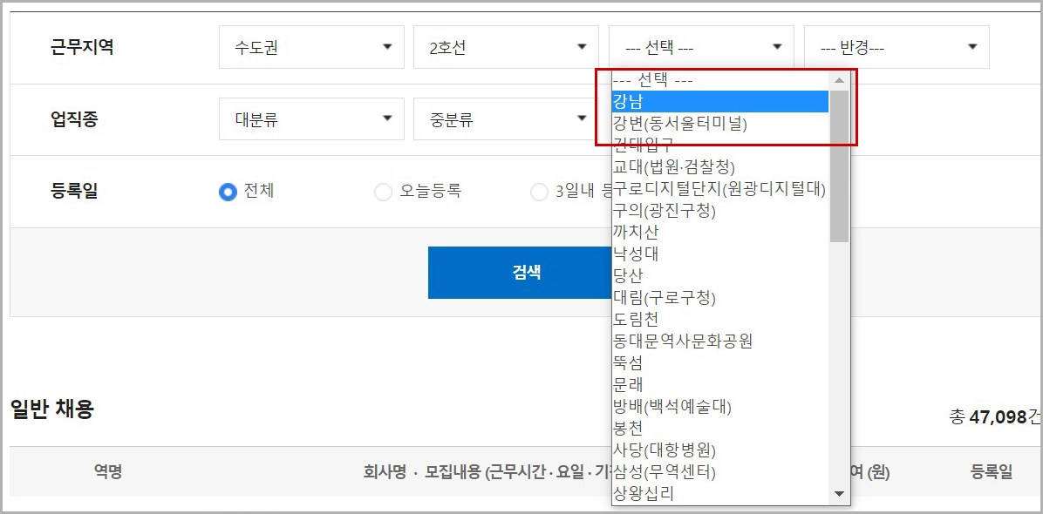Click the 일반 채용 section heading
The image size is (1043, 514).
tap(51, 409)
